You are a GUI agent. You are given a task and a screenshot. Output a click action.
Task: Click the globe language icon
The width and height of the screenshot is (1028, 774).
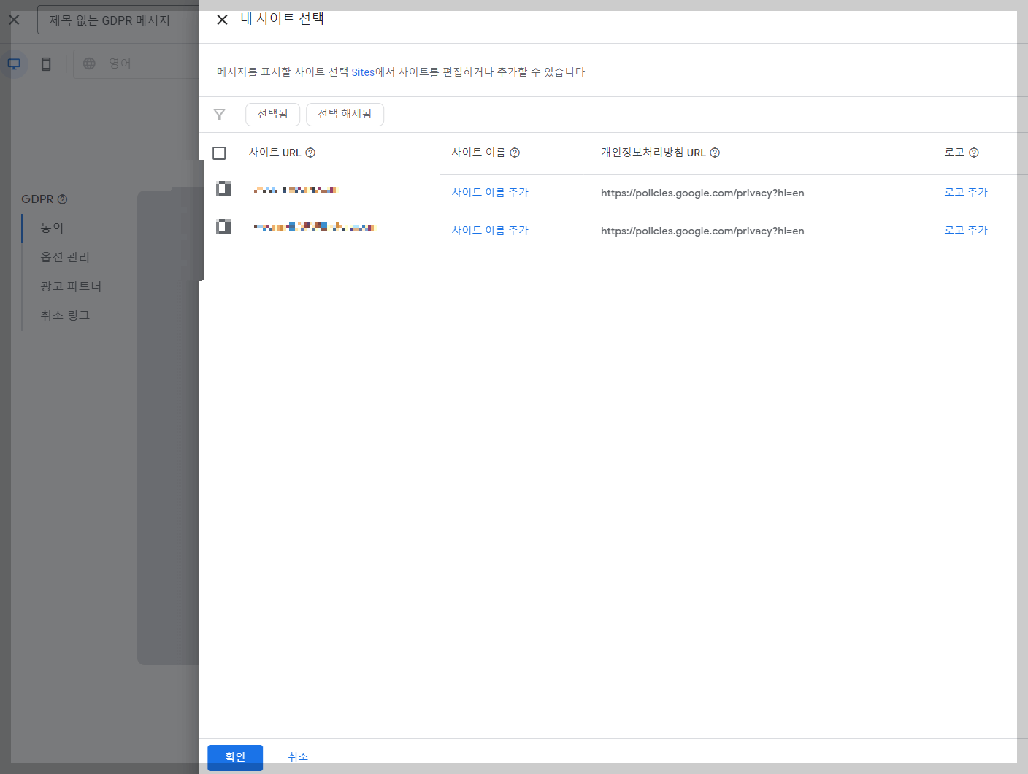click(89, 64)
